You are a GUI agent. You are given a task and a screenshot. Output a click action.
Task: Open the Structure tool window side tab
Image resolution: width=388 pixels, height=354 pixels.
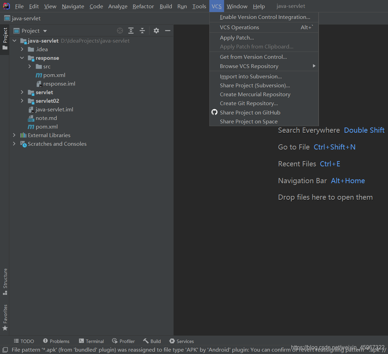tap(5, 281)
